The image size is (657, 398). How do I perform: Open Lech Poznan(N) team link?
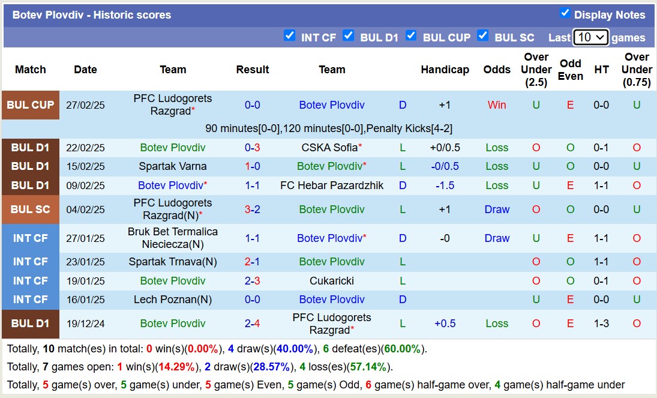(173, 300)
